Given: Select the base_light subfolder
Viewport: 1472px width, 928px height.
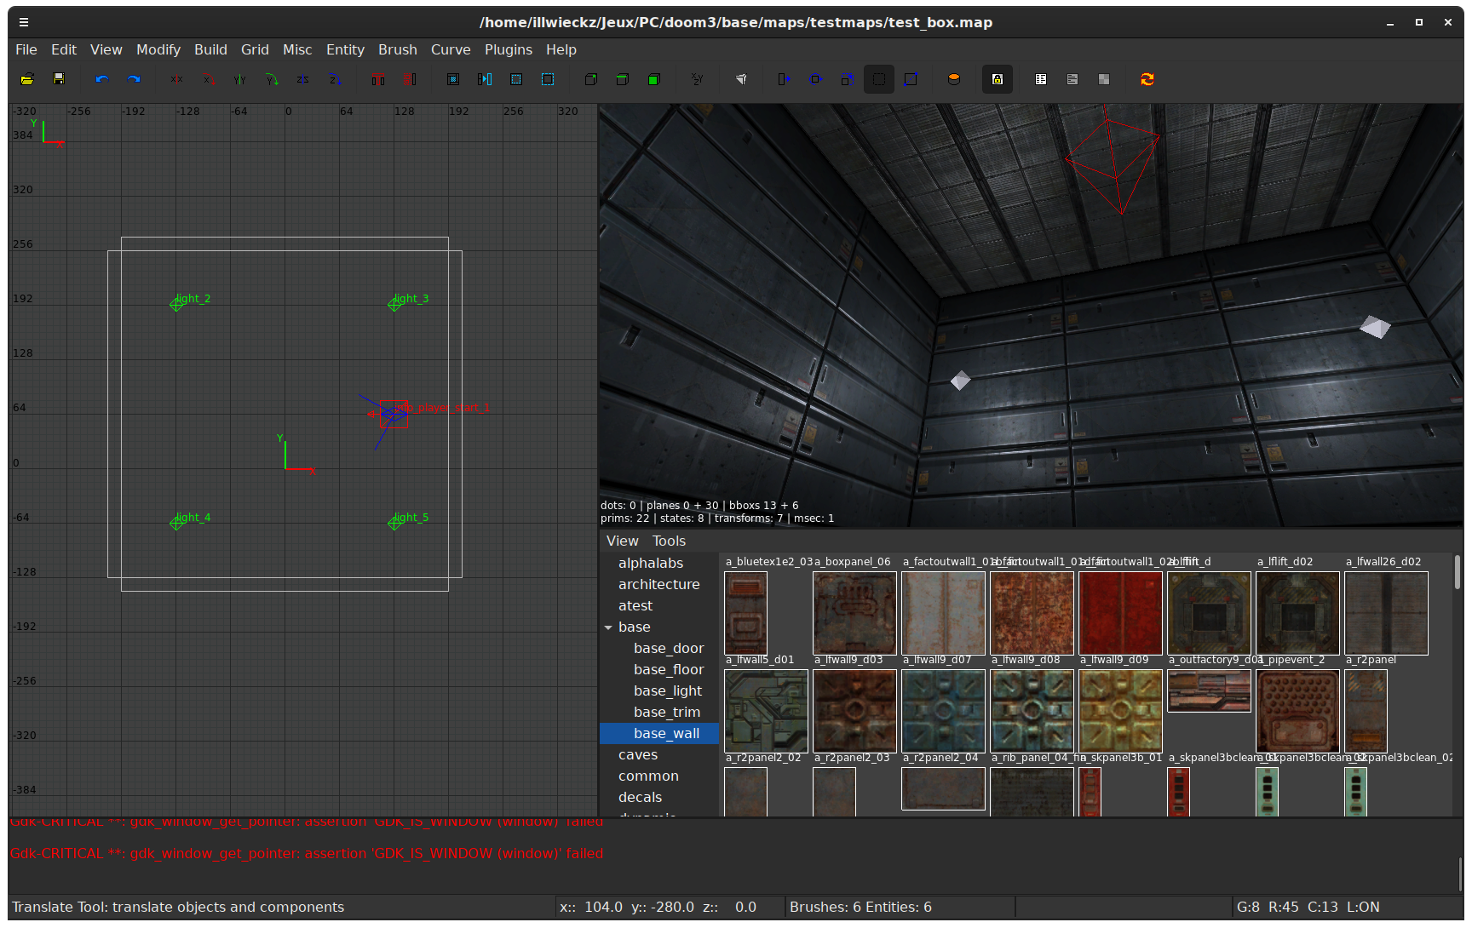Looking at the screenshot, I should point(668,690).
